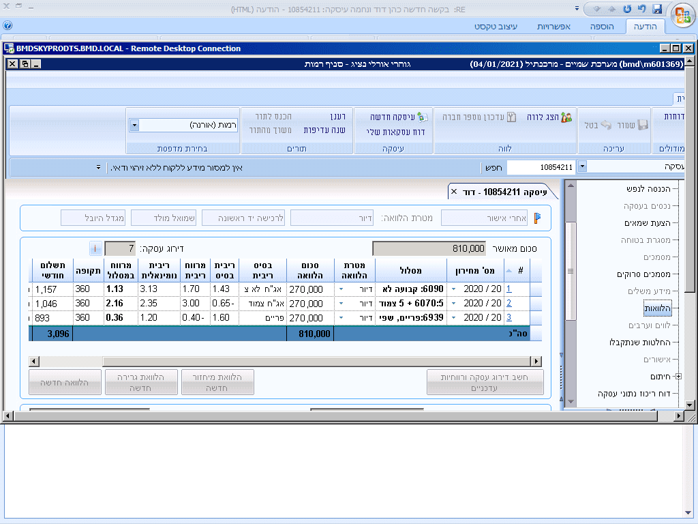Select הצעת שמאים in side tree
This screenshot has height=524, width=698.
tap(647, 223)
